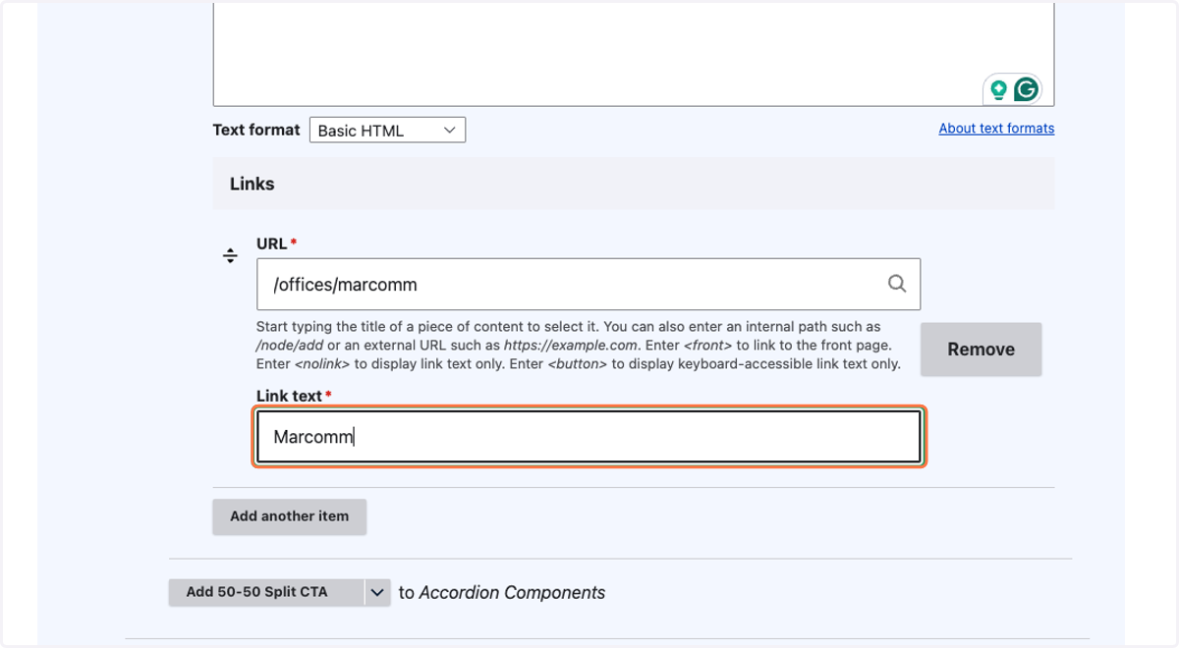Image resolution: width=1179 pixels, height=648 pixels.
Task: Focus the URL input with /offices/marcomm
Action: point(589,285)
